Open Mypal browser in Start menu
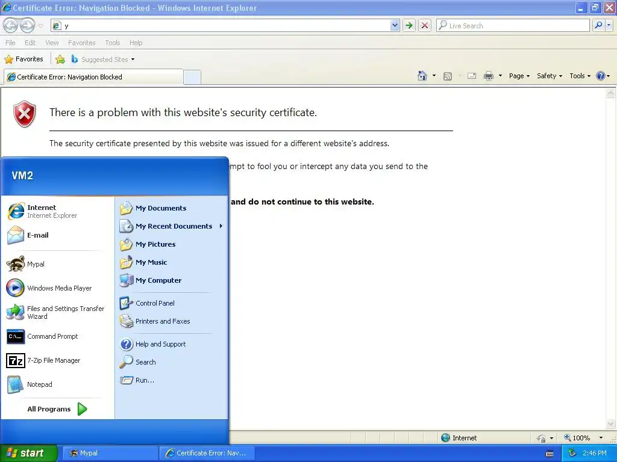 (57, 264)
